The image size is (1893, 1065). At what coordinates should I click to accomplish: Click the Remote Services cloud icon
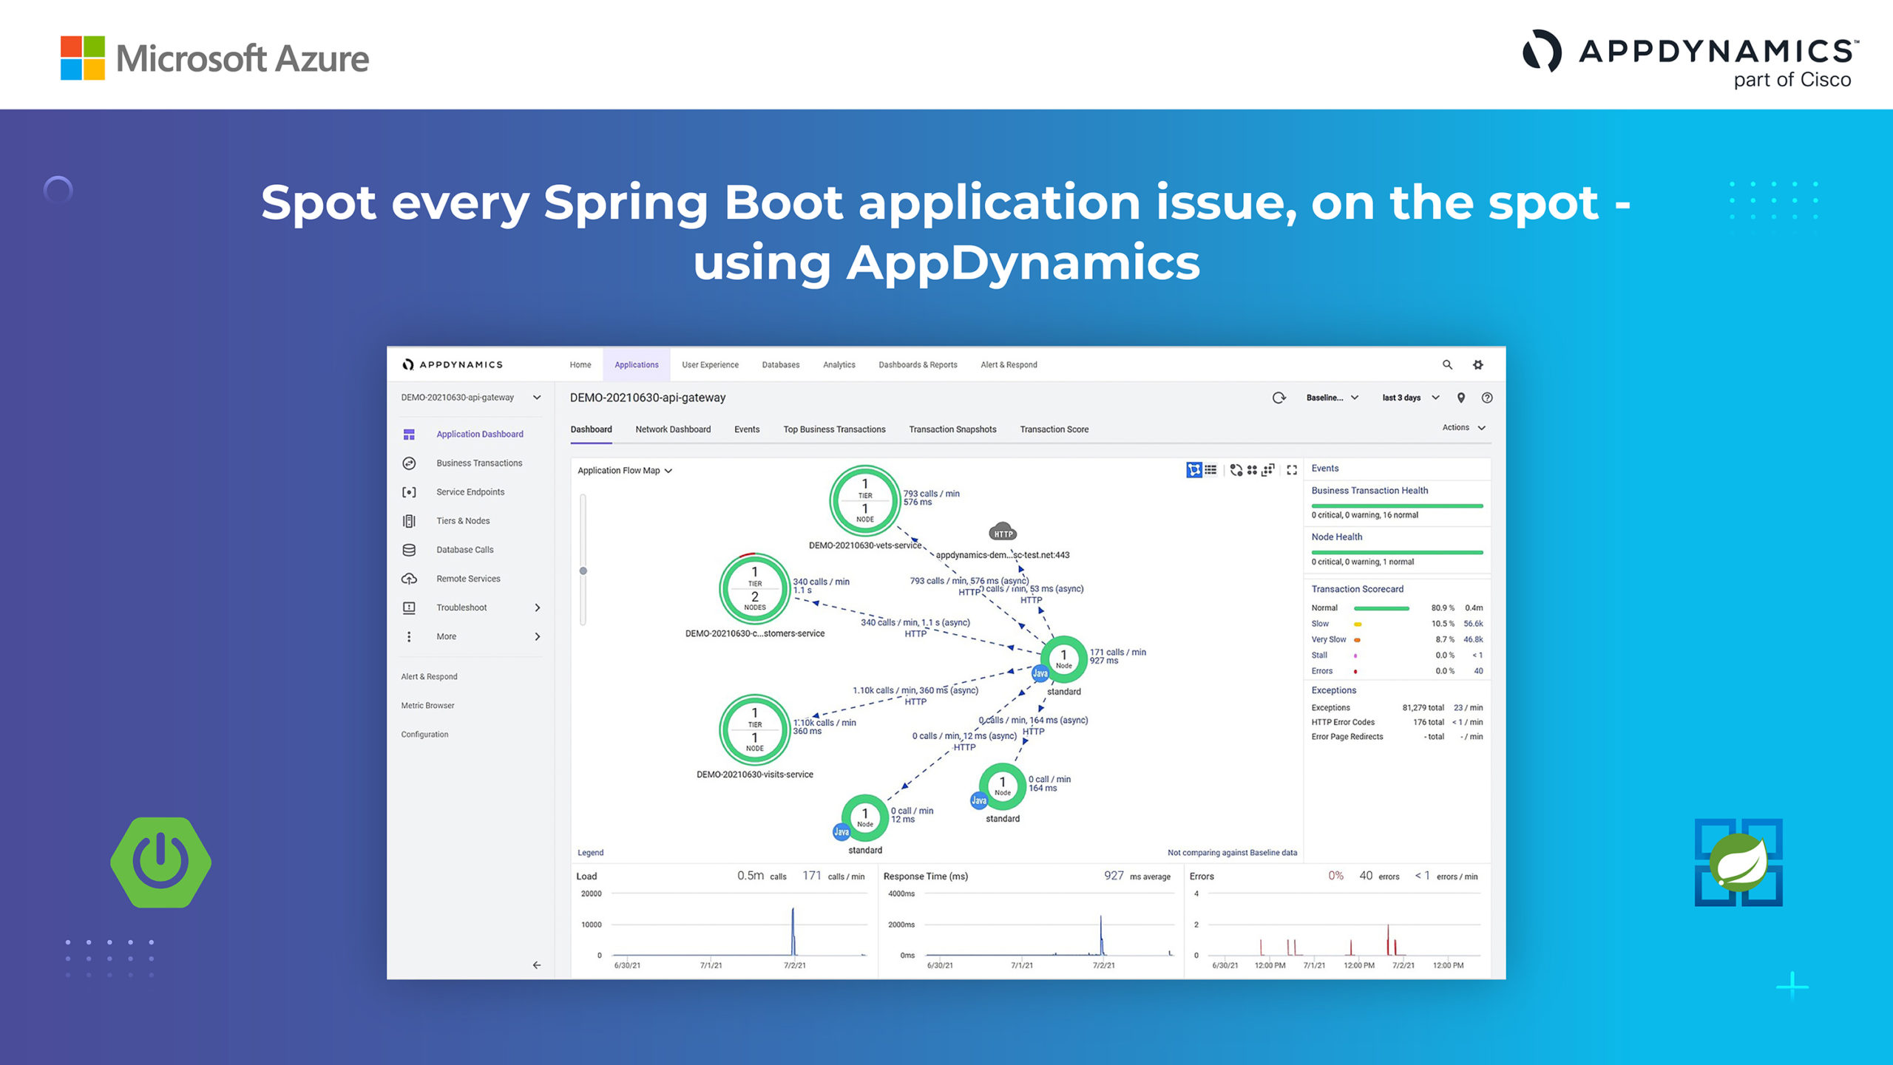point(409,579)
